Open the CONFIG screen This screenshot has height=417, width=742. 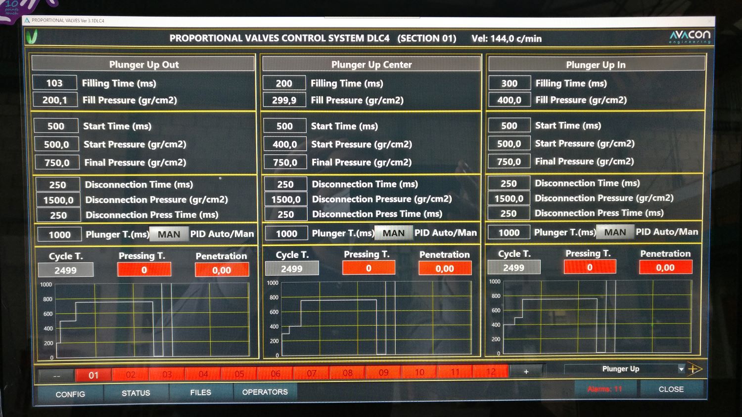[70, 394]
